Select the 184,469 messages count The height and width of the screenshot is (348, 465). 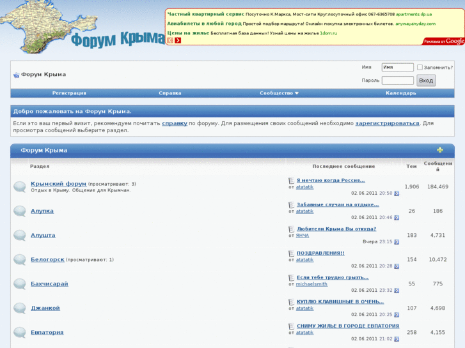coord(437,186)
